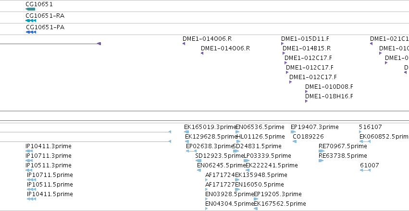Viewport: 409px width, 211px height.
Task: Select the IP10711.5prime arrow feature
Action: (31, 180)
